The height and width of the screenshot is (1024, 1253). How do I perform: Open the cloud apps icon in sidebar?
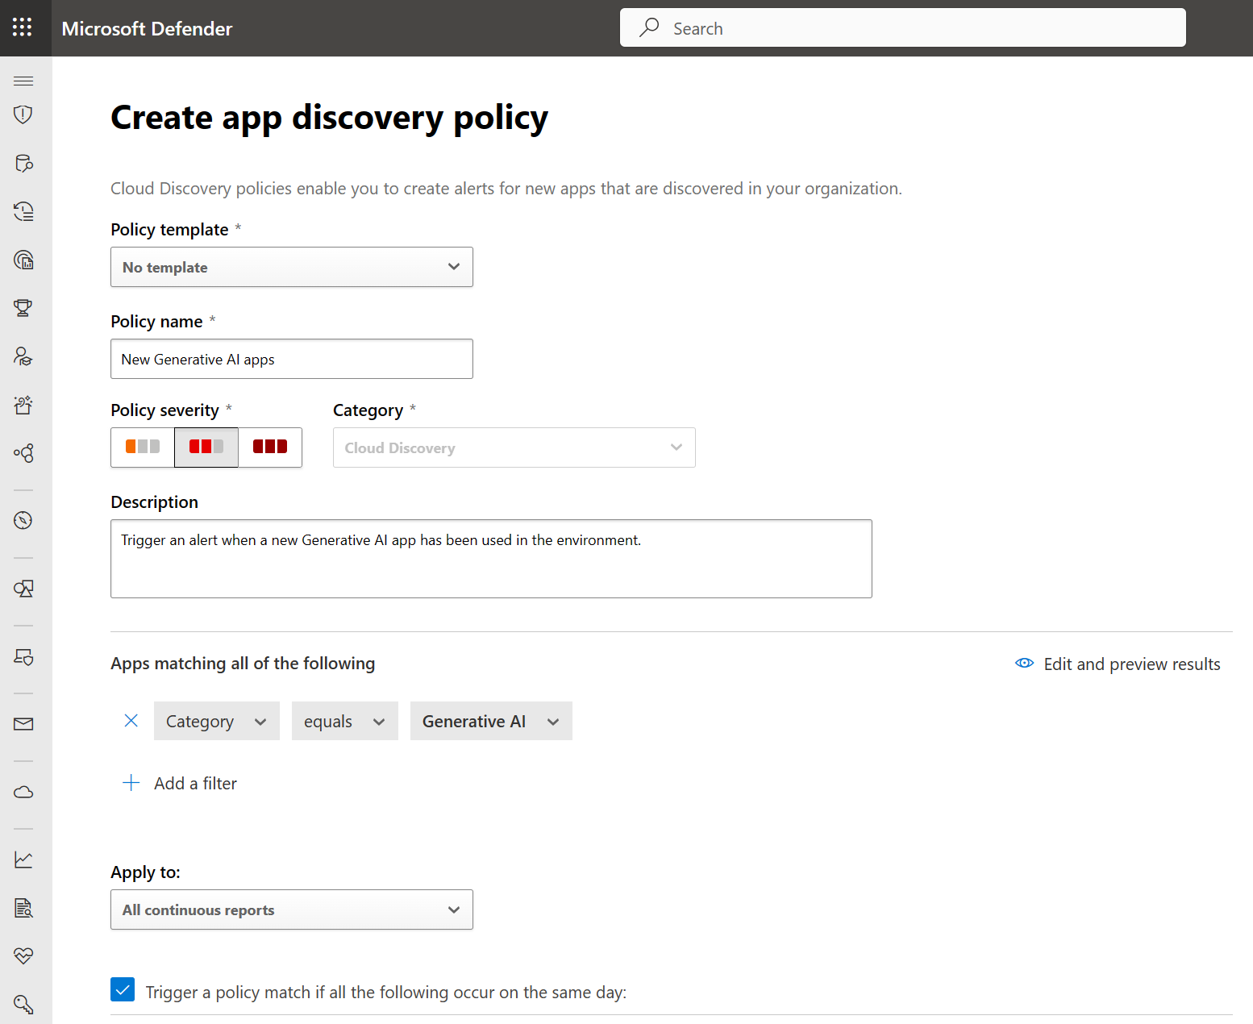(x=23, y=792)
